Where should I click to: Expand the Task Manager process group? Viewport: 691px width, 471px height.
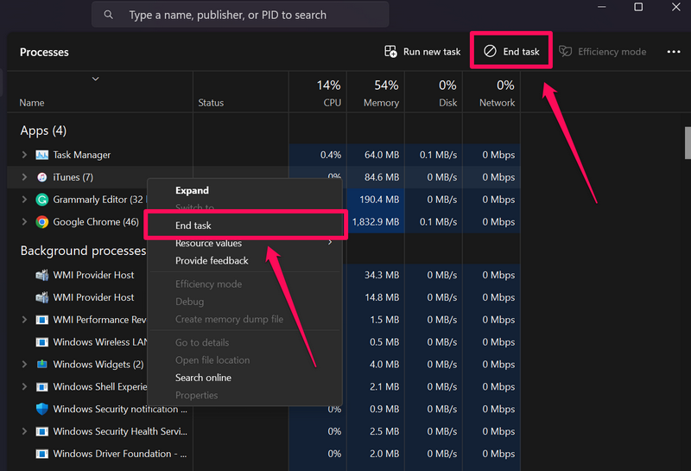pos(24,156)
